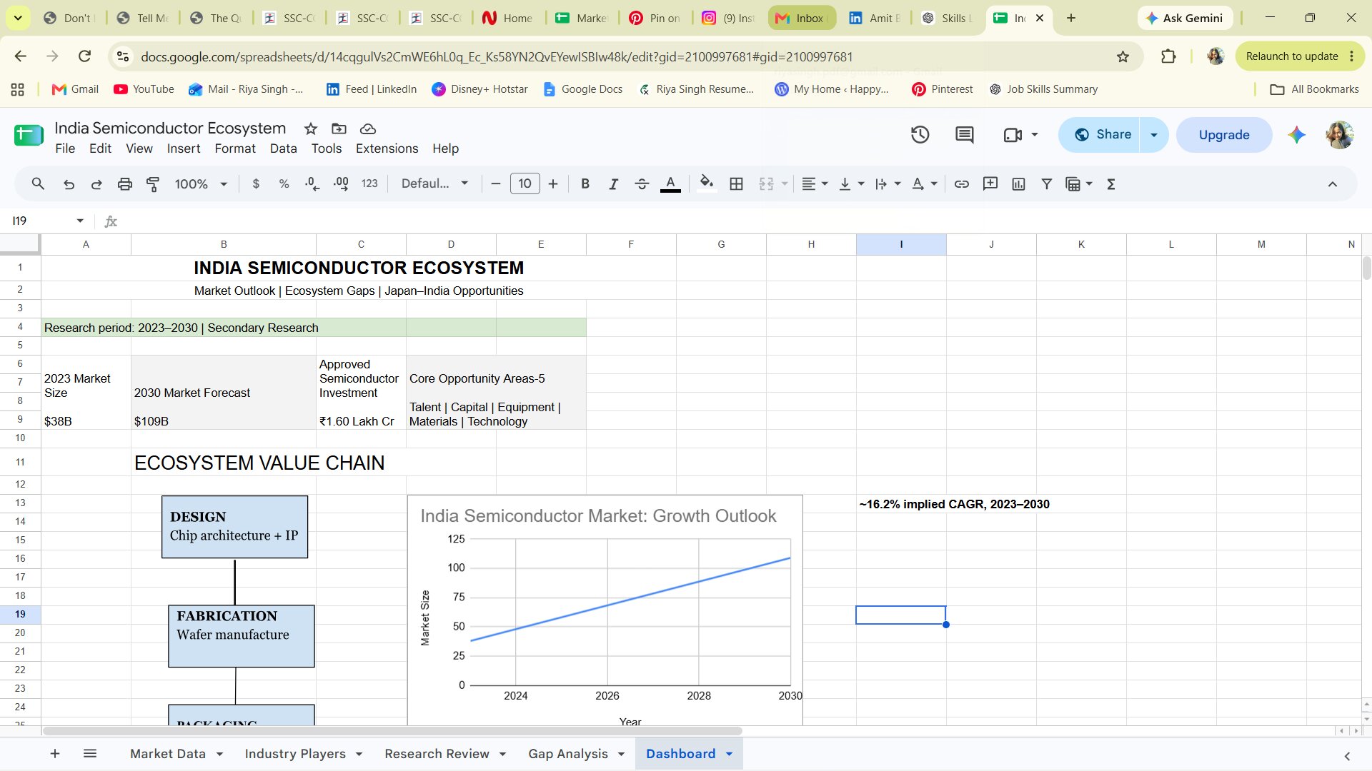Click the Print icon
The width and height of the screenshot is (1372, 771).
(125, 184)
